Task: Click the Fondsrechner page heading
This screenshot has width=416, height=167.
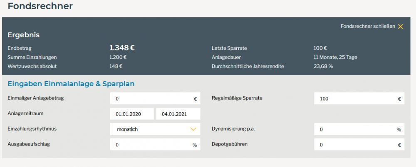Action: point(40,6)
